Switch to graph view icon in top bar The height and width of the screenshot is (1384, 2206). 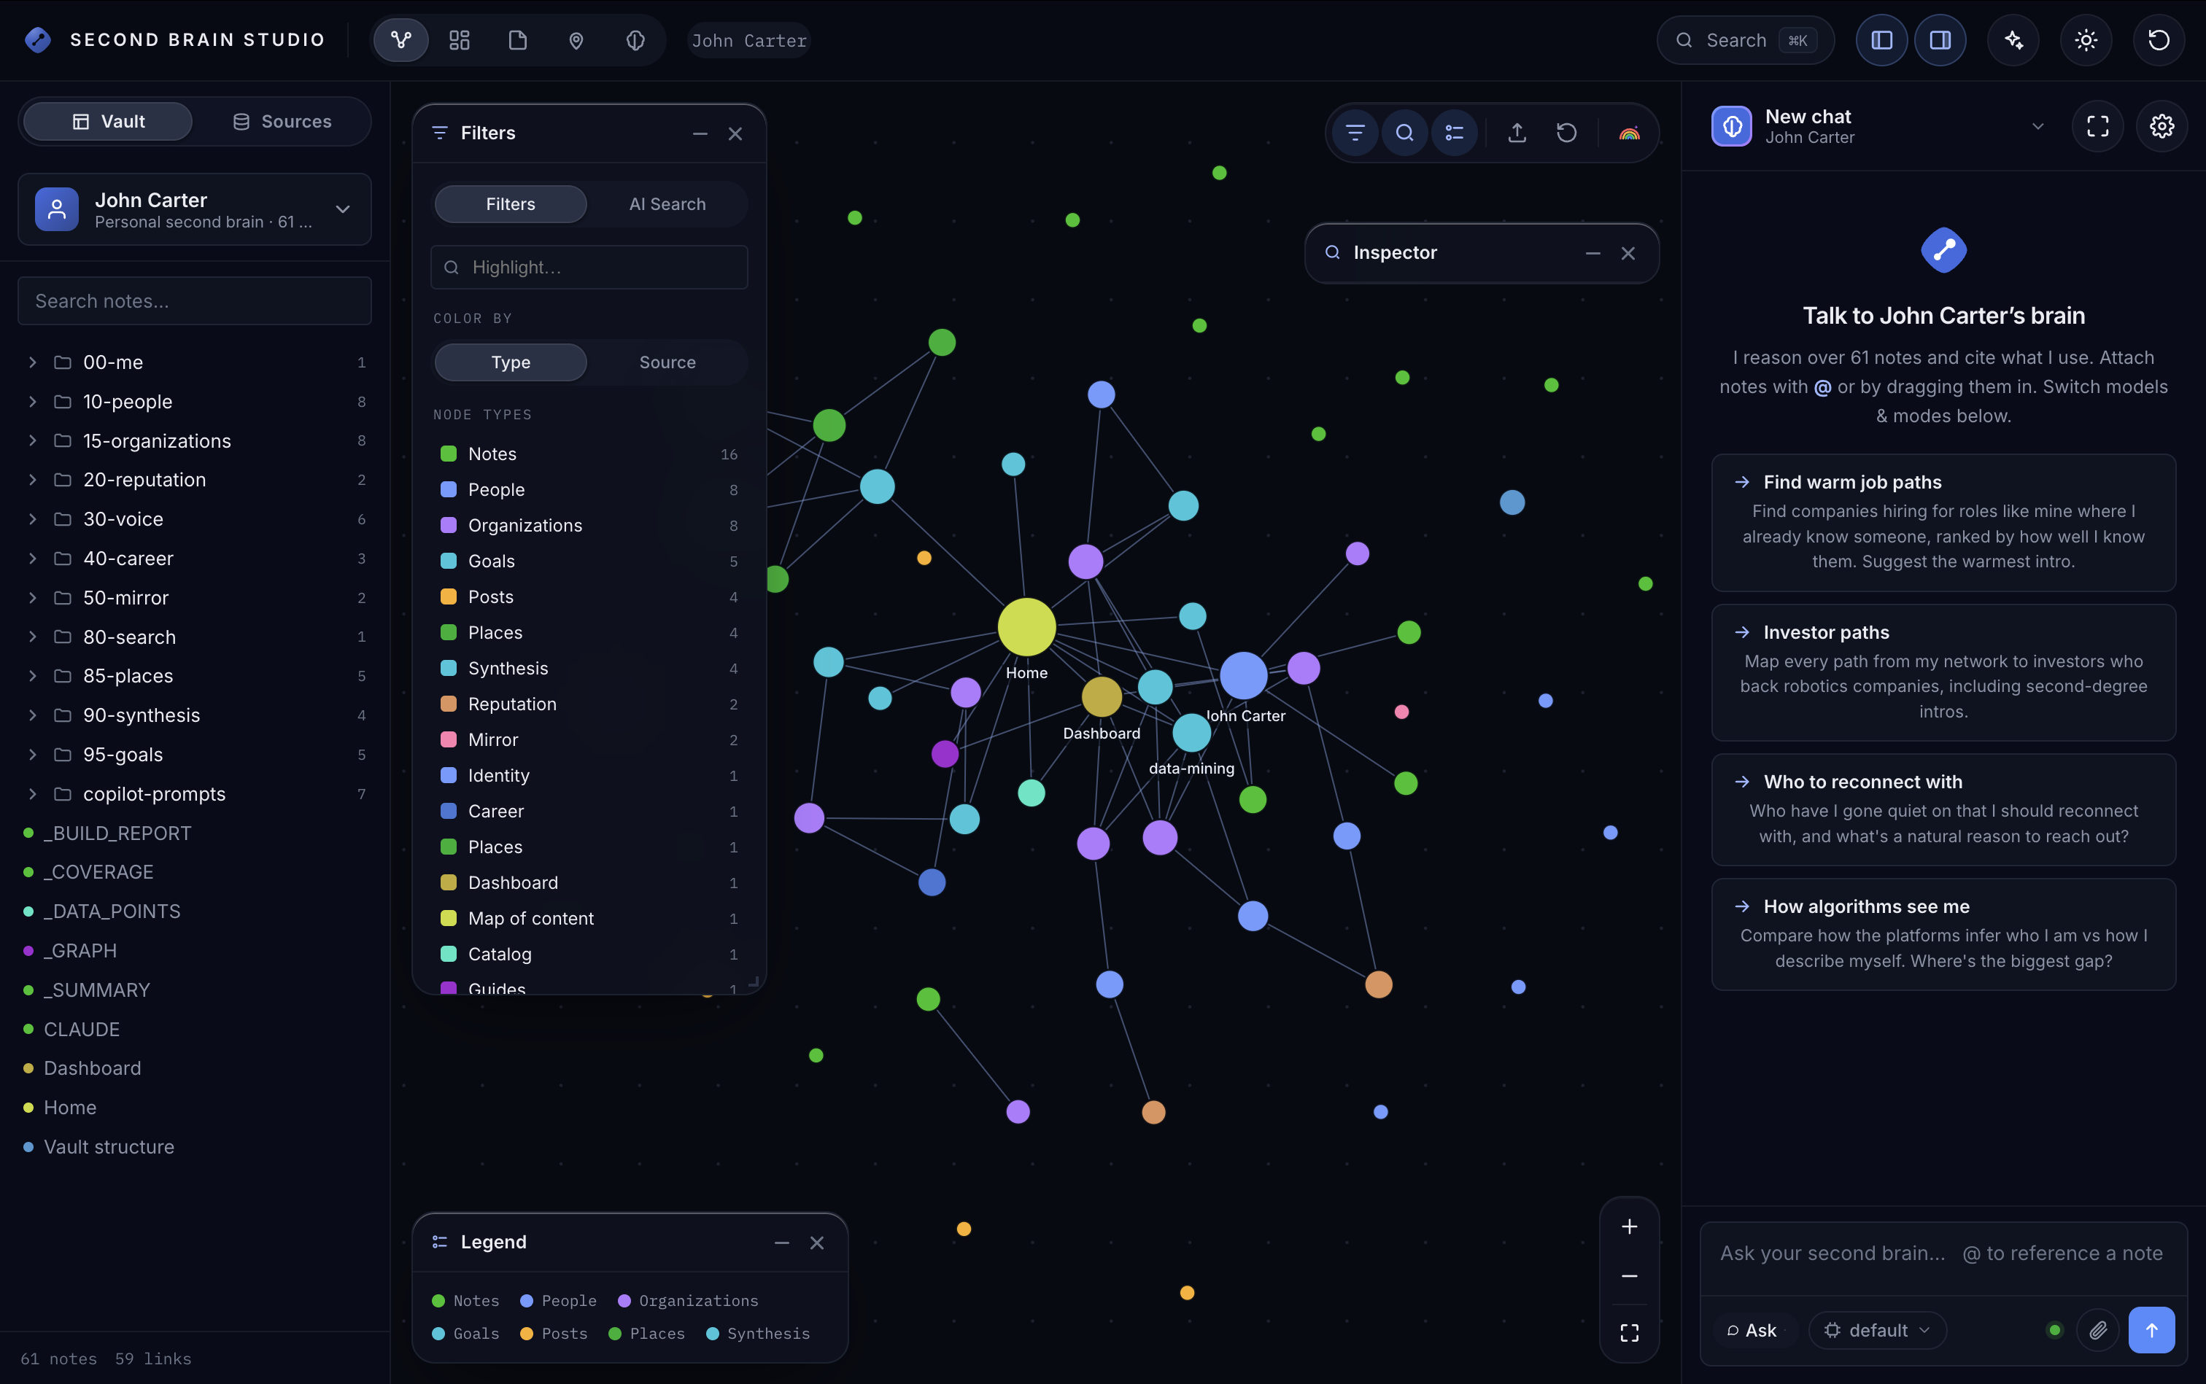pos(400,40)
